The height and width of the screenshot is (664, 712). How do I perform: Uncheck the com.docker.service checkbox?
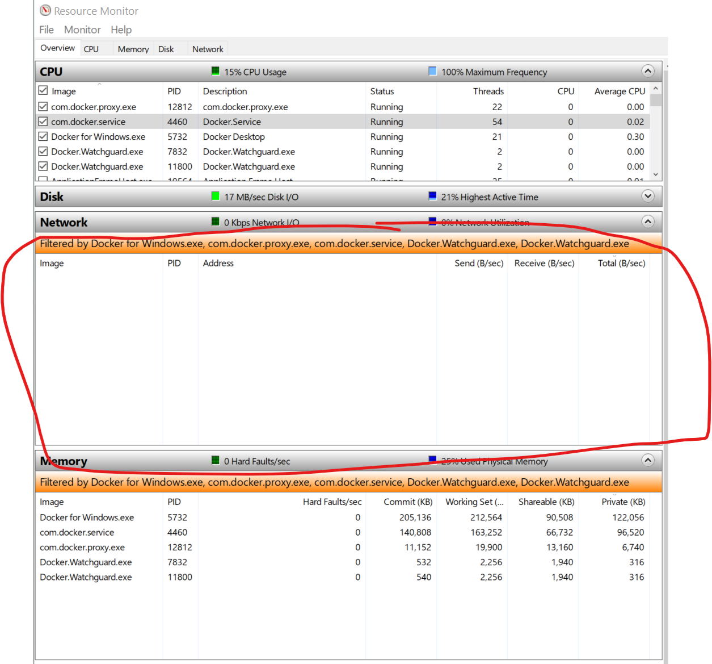click(x=43, y=121)
